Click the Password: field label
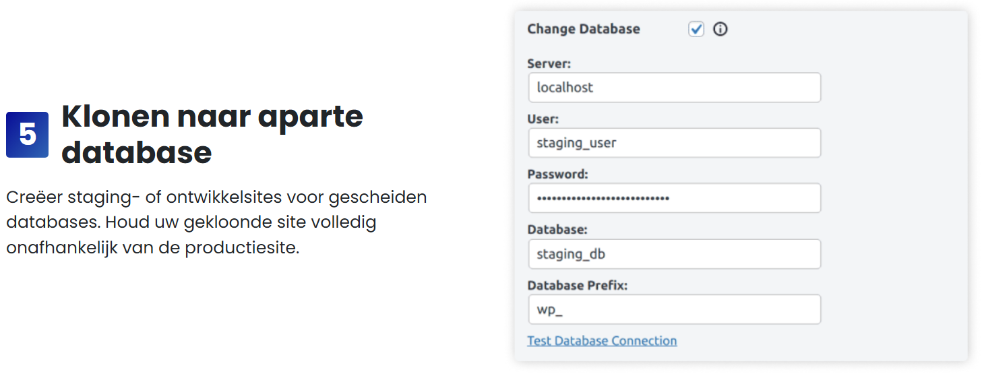 (x=557, y=175)
